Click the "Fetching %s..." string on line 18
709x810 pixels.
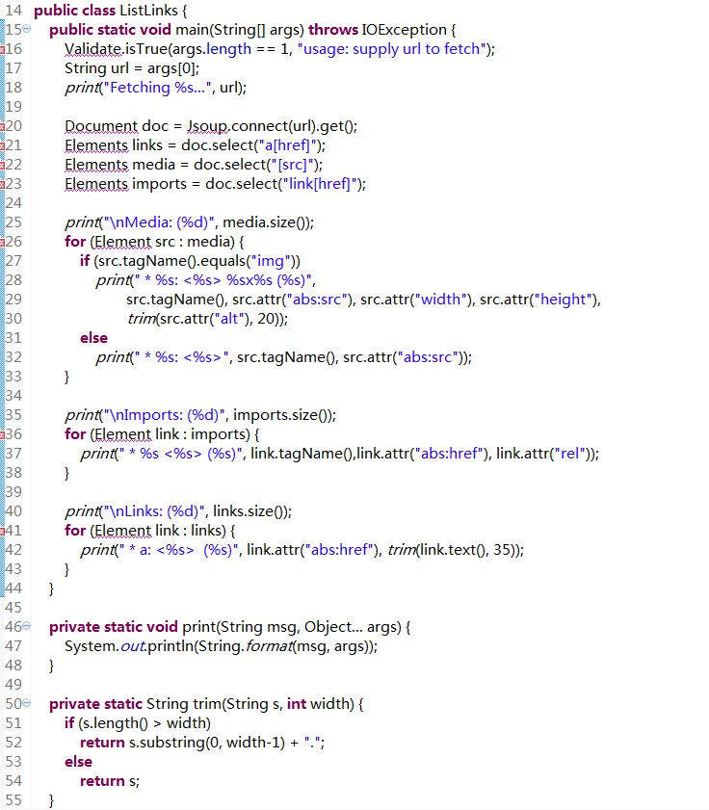[x=158, y=88]
